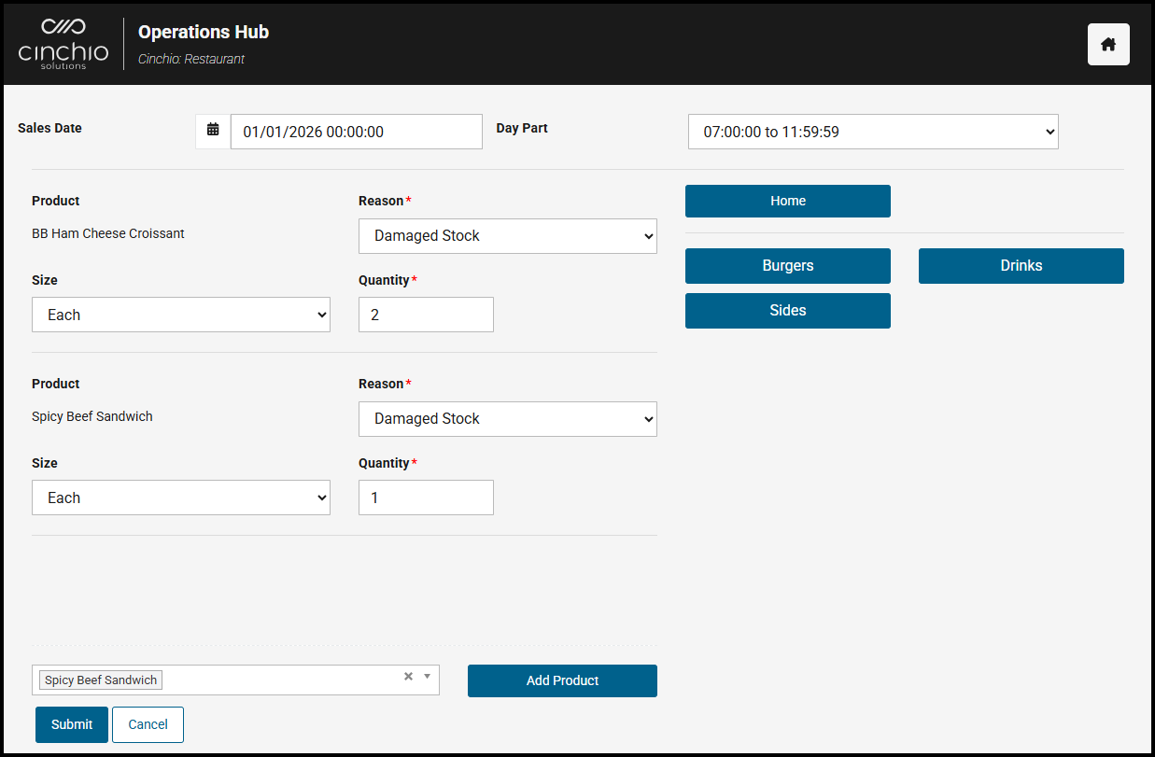The image size is (1155, 757).
Task: Click the Cinchio Solutions logo
Action: pos(63,44)
